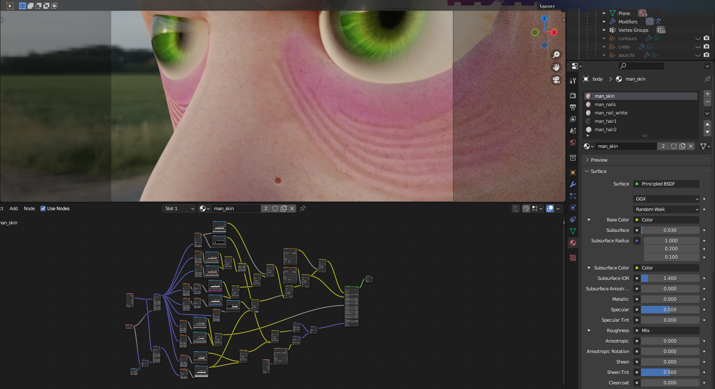This screenshot has width=715, height=389.
Task: Click new material copy icon in properties panel
Action: 682,146
